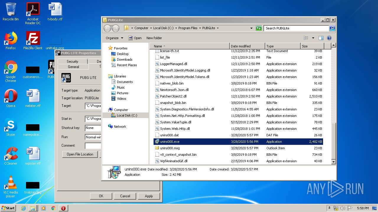Image resolution: width=378 pixels, height=212 pixels.
Task: Open replylas.rtf desktop file
Action: coord(33,156)
